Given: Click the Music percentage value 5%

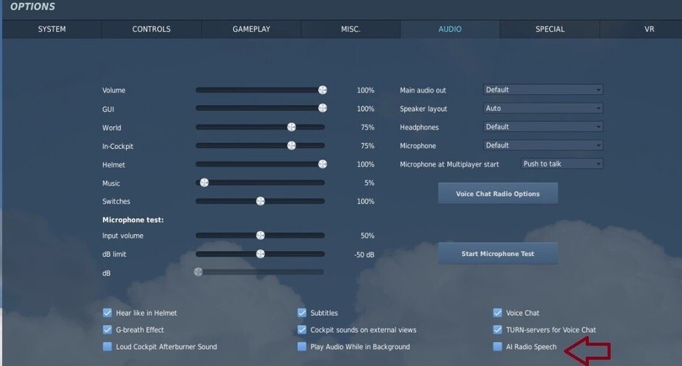Looking at the screenshot, I should coord(370,183).
